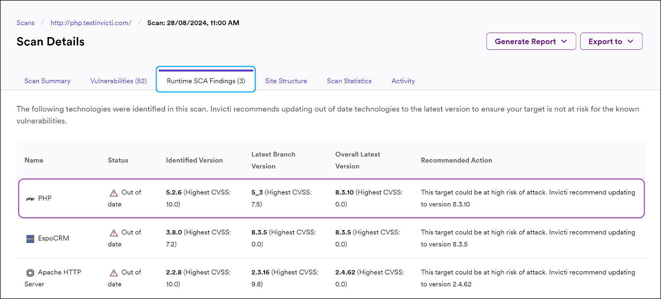Switch to the Scan Summary tab
Viewport: 661px width, 299px height.
(48, 81)
